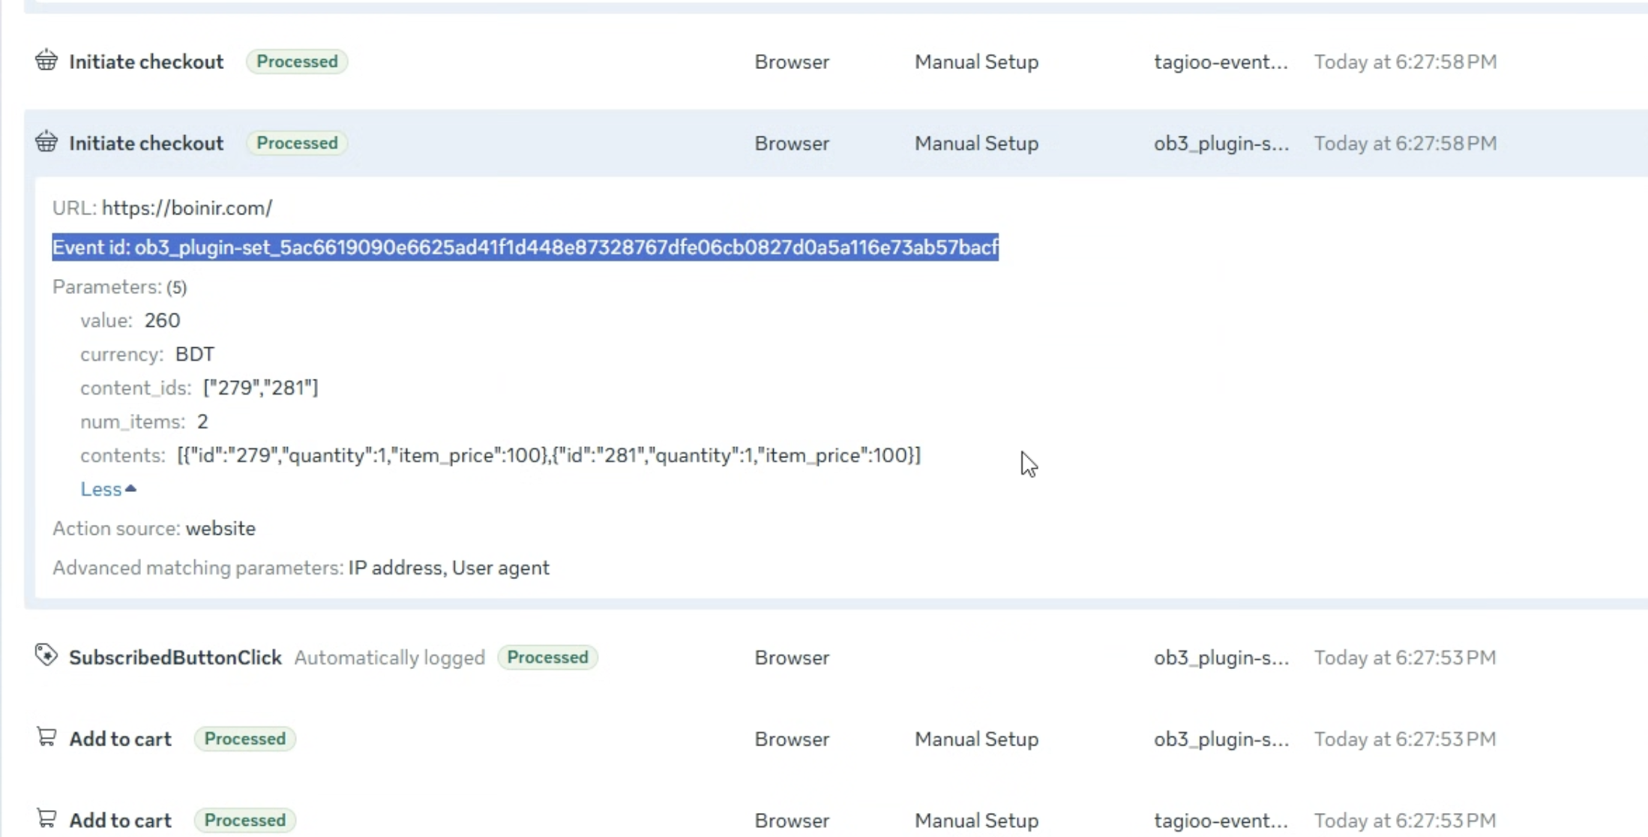1648x837 pixels.
Task: Click tagioo-event... id in top Initiate checkout row
Action: pos(1221,61)
